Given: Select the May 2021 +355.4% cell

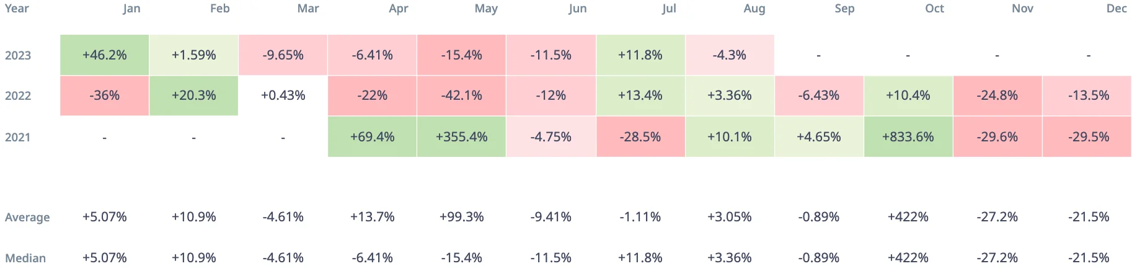Looking at the screenshot, I should (x=461, y=137).
